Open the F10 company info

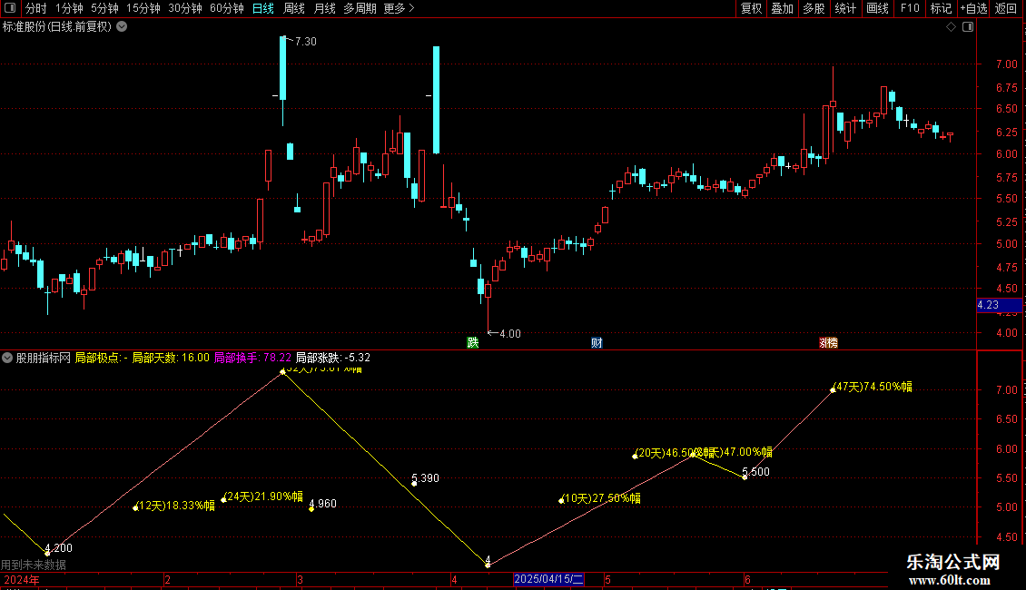(x=910, y=8)
